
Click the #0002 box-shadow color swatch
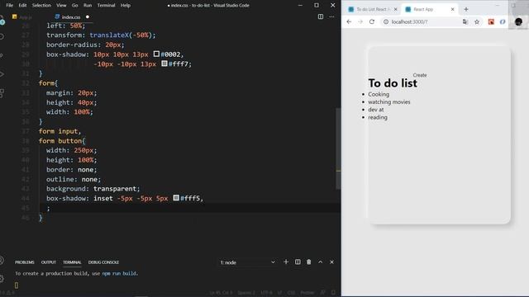point(156,54)
